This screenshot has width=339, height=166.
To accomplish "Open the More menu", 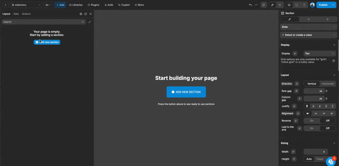I will coord(139,5).
